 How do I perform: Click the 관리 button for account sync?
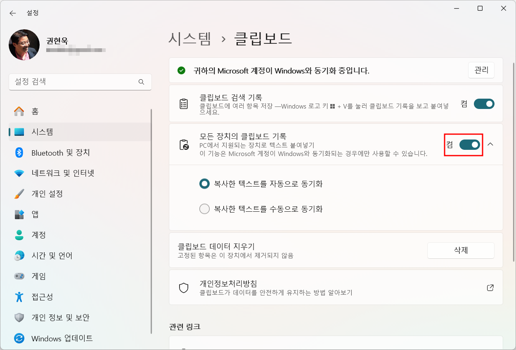coord(481,70)
